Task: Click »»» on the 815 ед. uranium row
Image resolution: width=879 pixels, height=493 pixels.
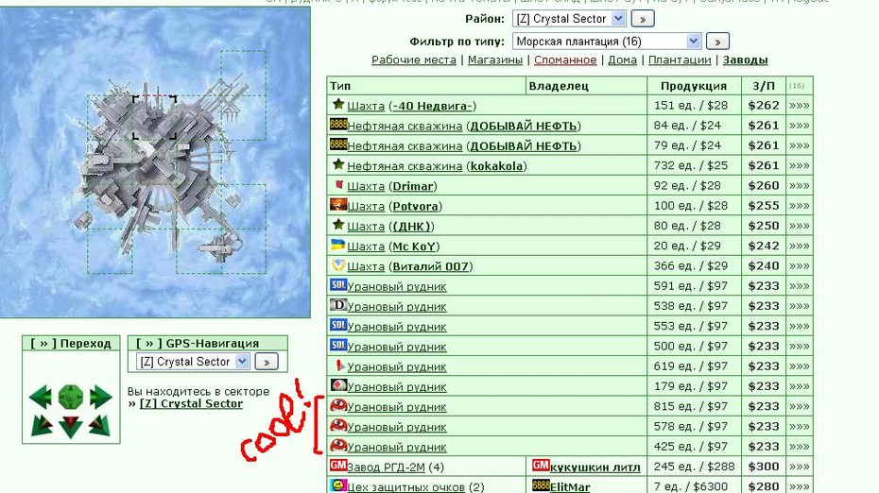Action: pyautogui.click(x=799, y=406)
